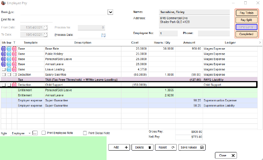Select the Hours cell showing 38.0000
The width and height of the screenshot is (263, 160).
162,49
